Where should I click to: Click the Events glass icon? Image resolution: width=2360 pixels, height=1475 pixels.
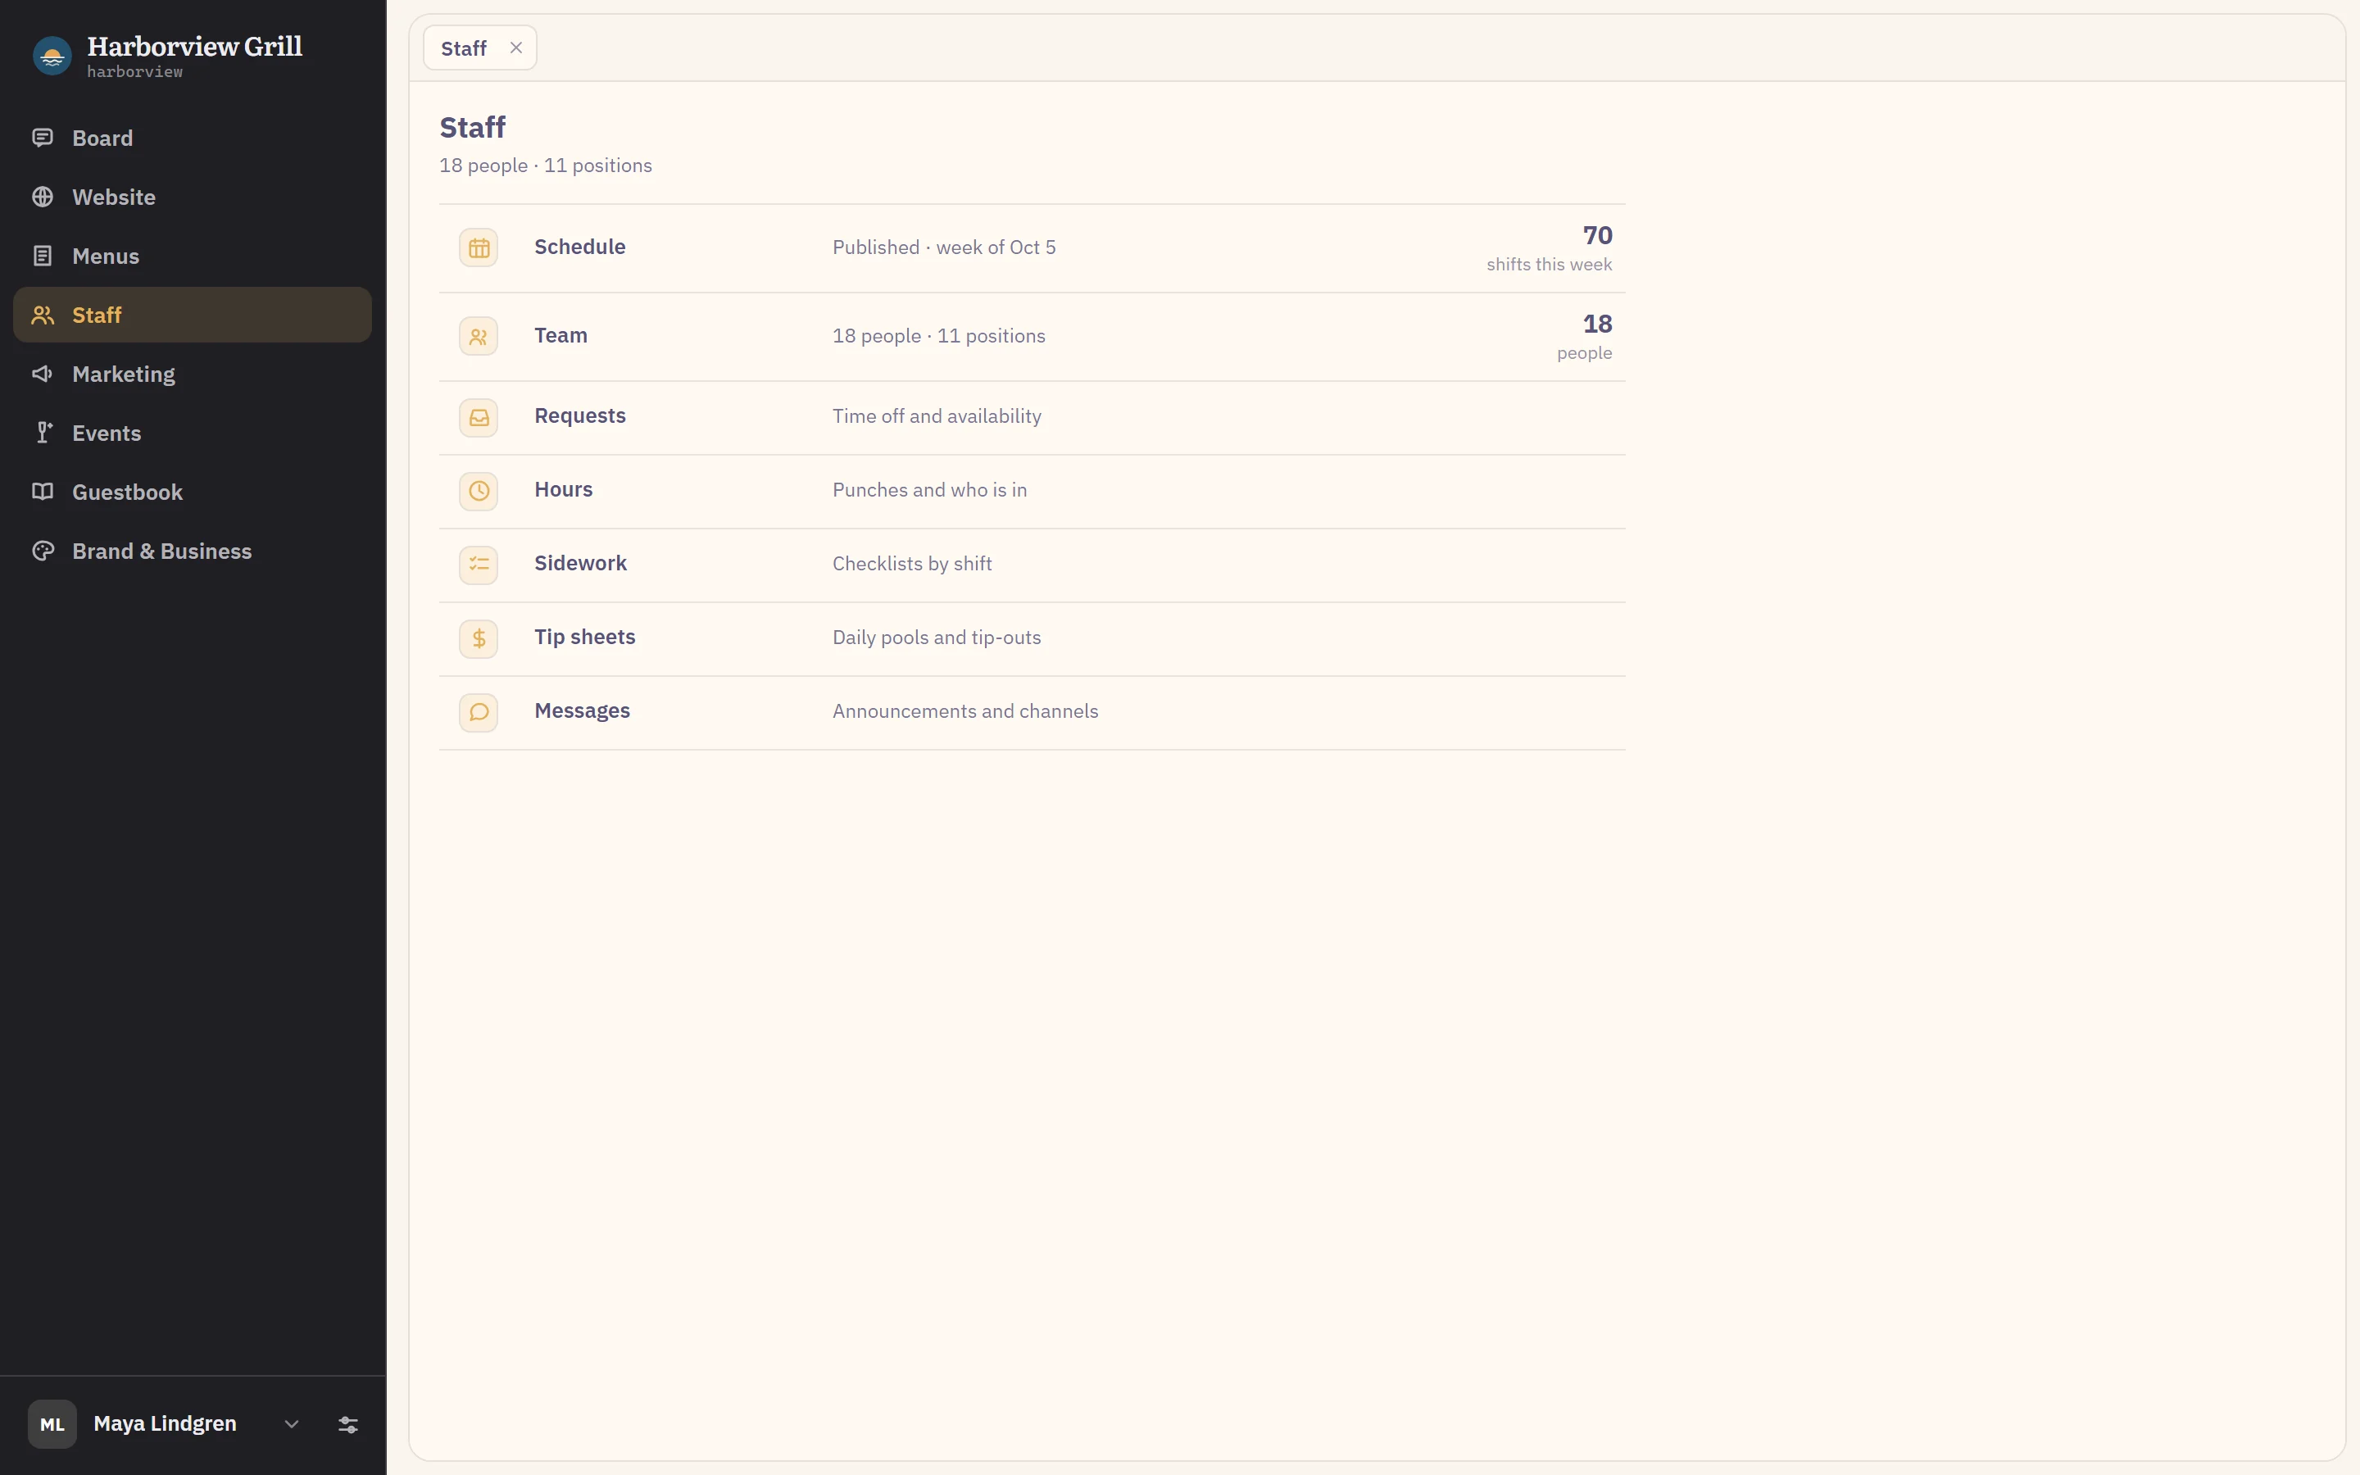point(43,433)
